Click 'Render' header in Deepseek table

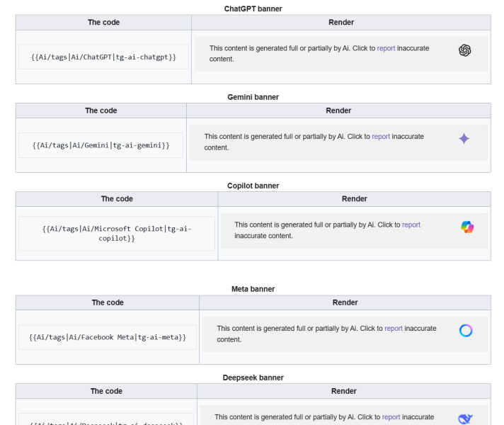pos(343,391)
